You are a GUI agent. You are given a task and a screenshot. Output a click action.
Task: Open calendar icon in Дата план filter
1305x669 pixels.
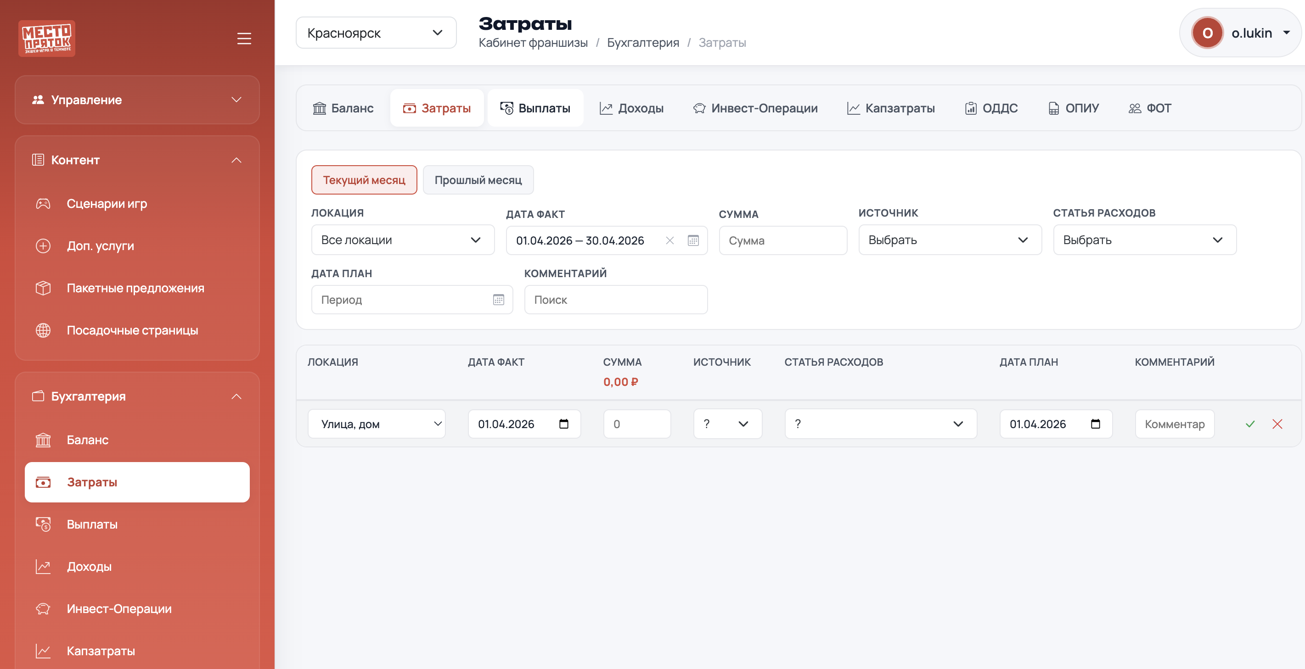point(499,300)
